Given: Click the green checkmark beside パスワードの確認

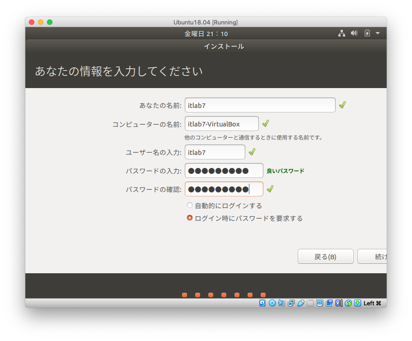Looking at the screenshot, I should pyautogui.click(x=270, y=189).
